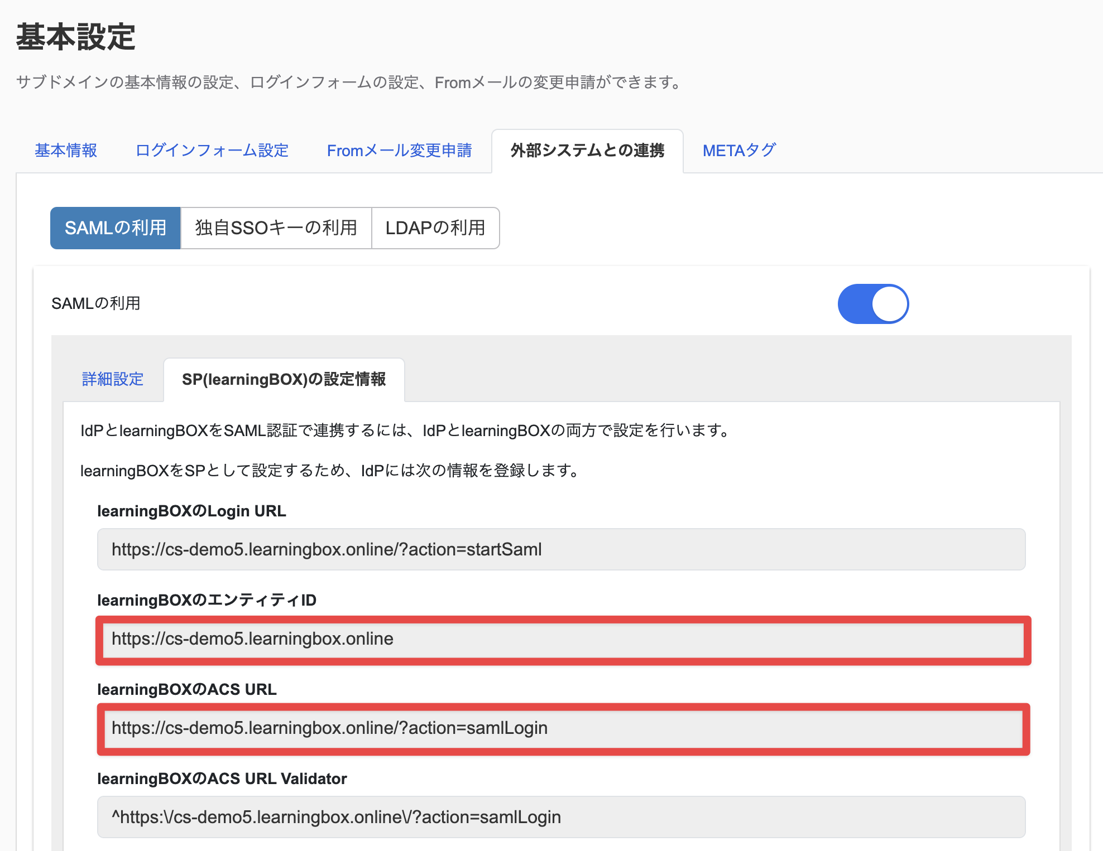Open the Fromメール変更申請 tab

(399, 151)
